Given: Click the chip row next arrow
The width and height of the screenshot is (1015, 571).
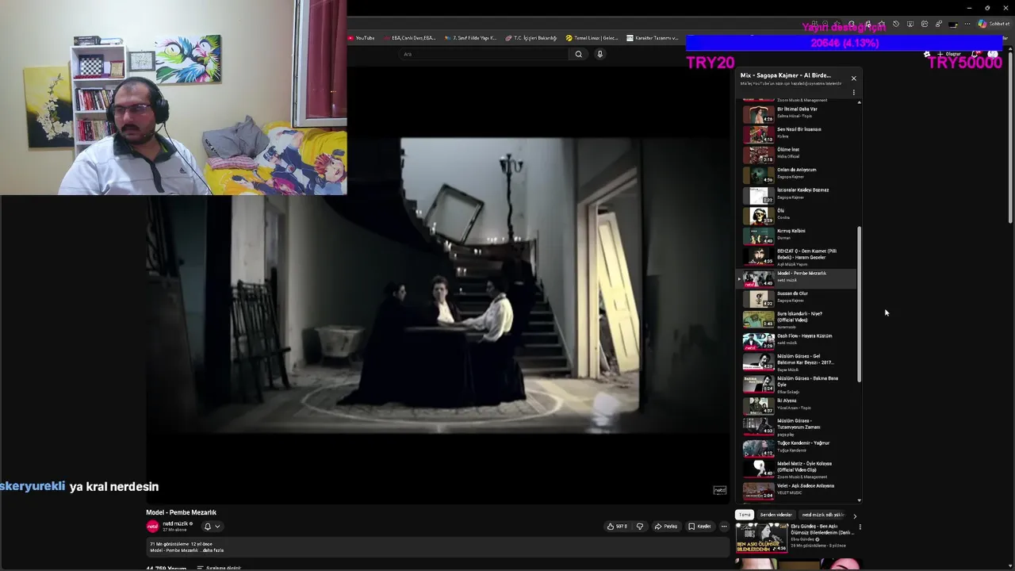Looking at the screenshot, I should point(854,515).
